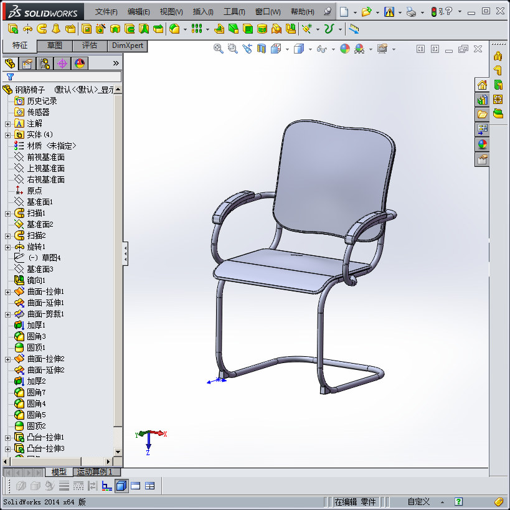
Task: Click the View Orientation cube icon
Action: 276,49
